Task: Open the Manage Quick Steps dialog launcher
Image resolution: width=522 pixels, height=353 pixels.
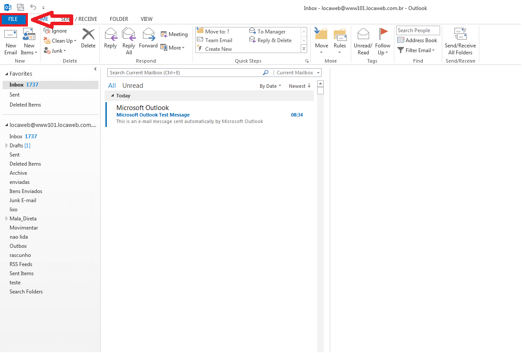Action: pos(307,61)
